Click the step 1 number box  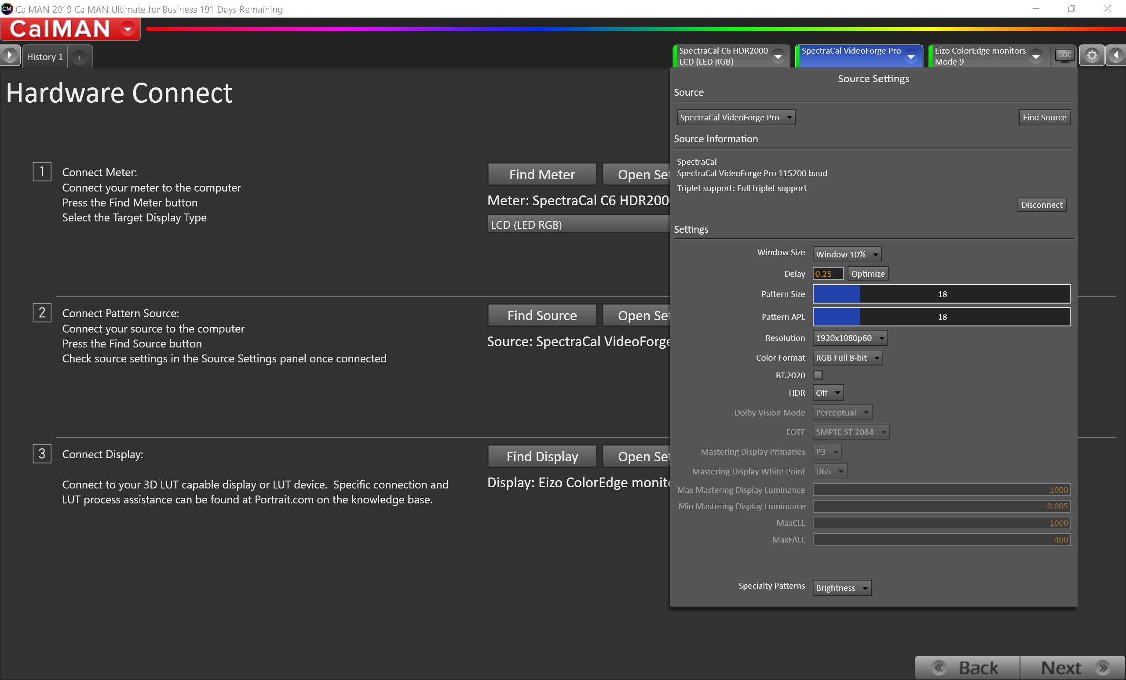click(x=42, y=172)
